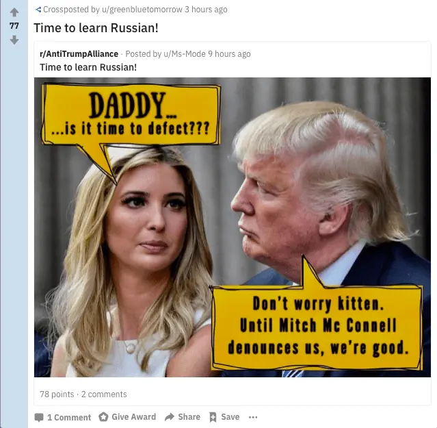Click the Save bookmark icon
437x428 pixels.
point(213,417)
